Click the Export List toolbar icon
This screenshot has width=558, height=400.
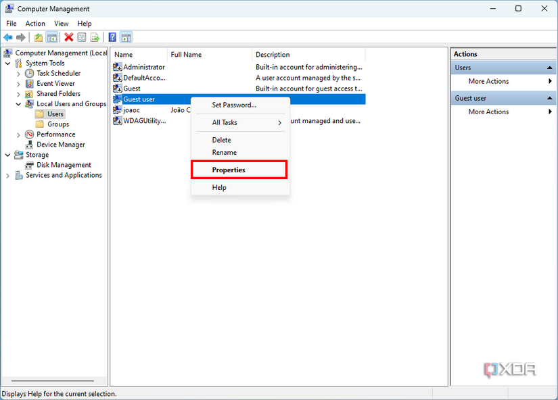(96, 37)
